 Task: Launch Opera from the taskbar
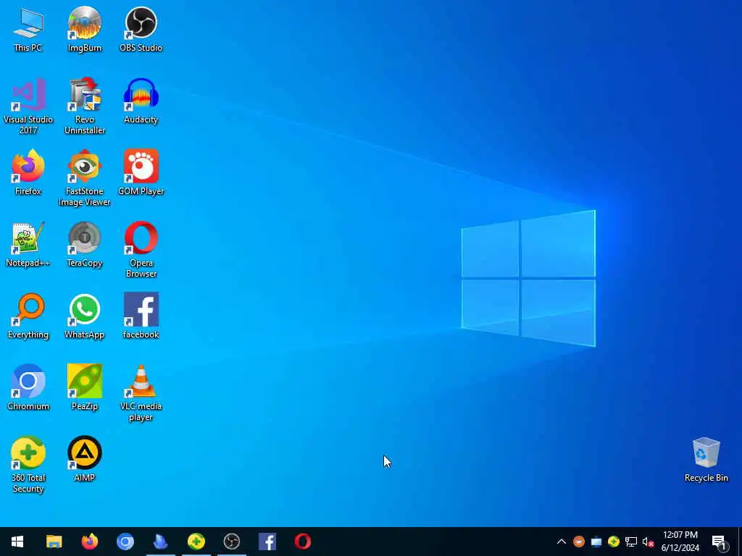click(x=302, y=542)
